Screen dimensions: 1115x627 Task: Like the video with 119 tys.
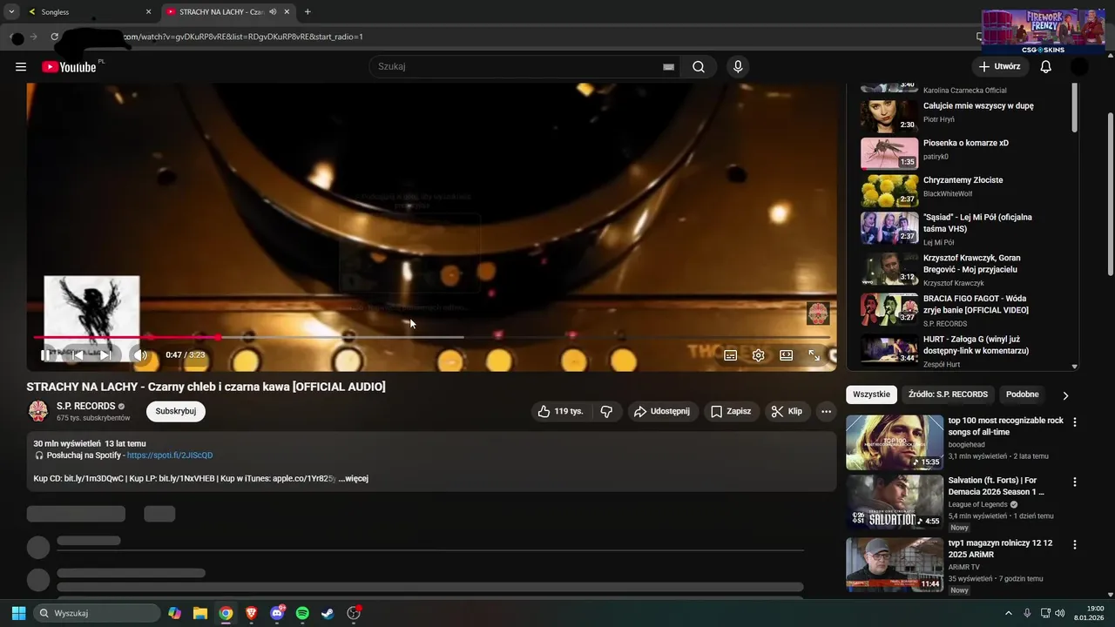tap(560, 411)
